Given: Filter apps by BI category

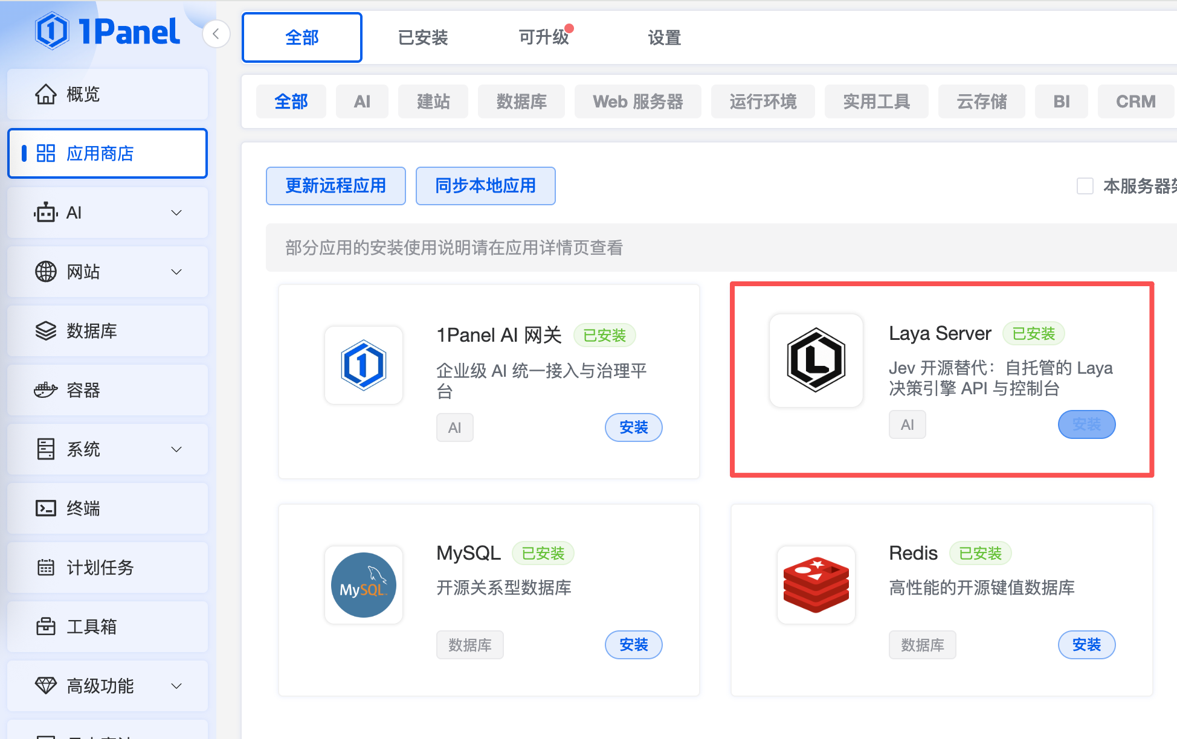Looking at the screenshot, I should pyautogui.click(x=1062, y=101).
